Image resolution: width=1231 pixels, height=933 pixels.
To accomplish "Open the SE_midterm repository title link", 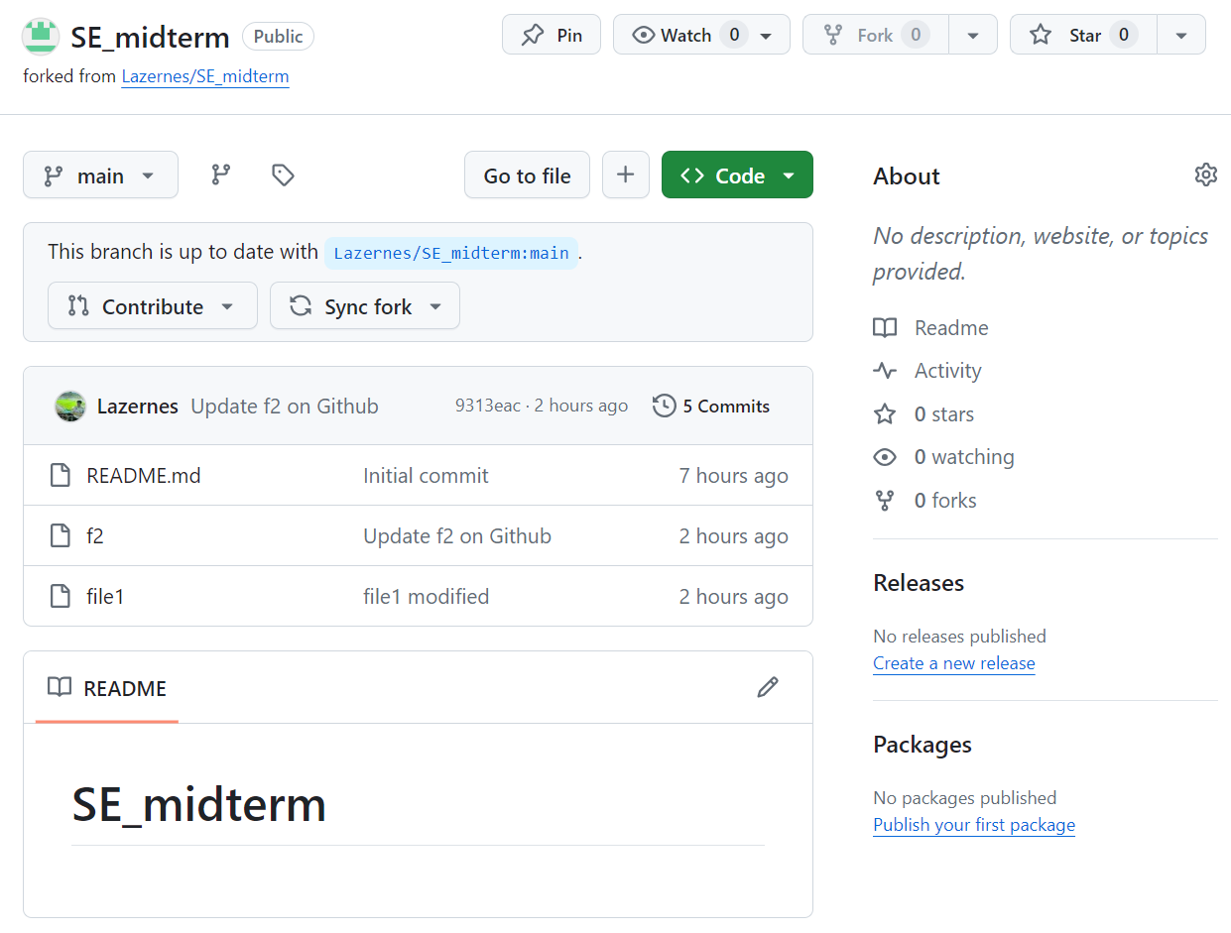I will [150, 37].
